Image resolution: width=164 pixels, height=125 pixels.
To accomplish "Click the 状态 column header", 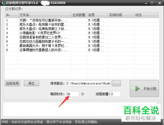I will pyautogui.click(x=144, y=15).
